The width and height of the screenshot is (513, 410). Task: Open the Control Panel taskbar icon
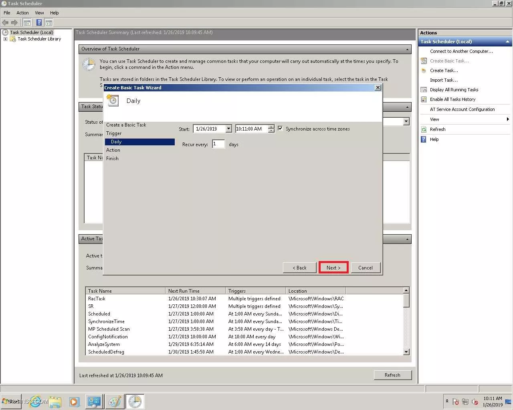point(94,401)
